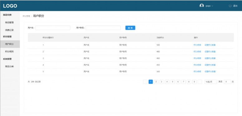Open 消费记录 in the sidebar

(9, 30)
